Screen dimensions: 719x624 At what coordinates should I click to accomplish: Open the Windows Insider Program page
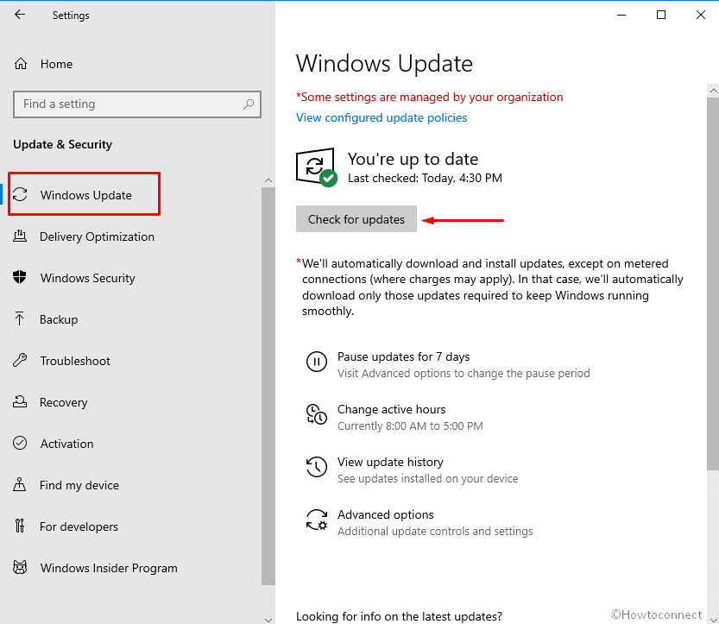tap(109, 568)
